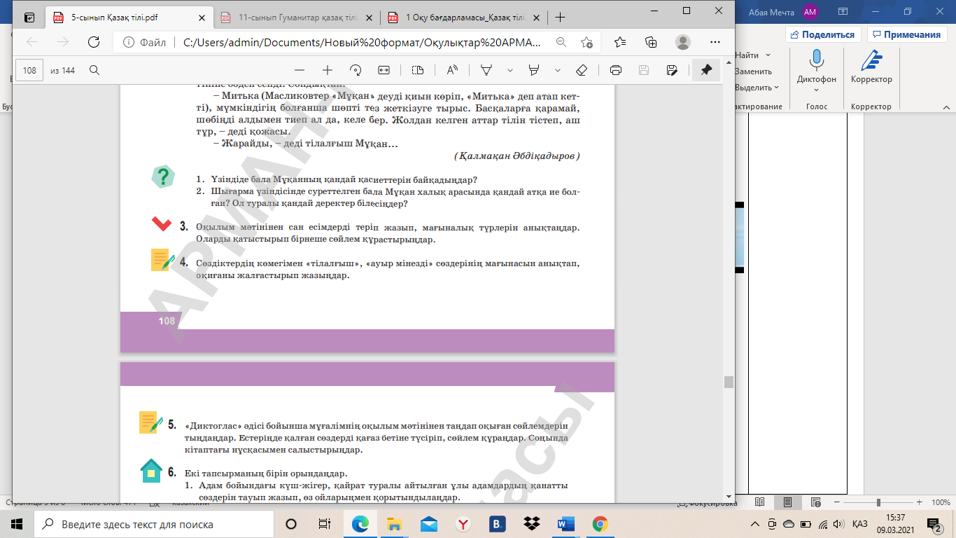The width and height of the screenshot is (956, 538).
Task: Switch PDF page view layout
Action: (x=418, y=70)
